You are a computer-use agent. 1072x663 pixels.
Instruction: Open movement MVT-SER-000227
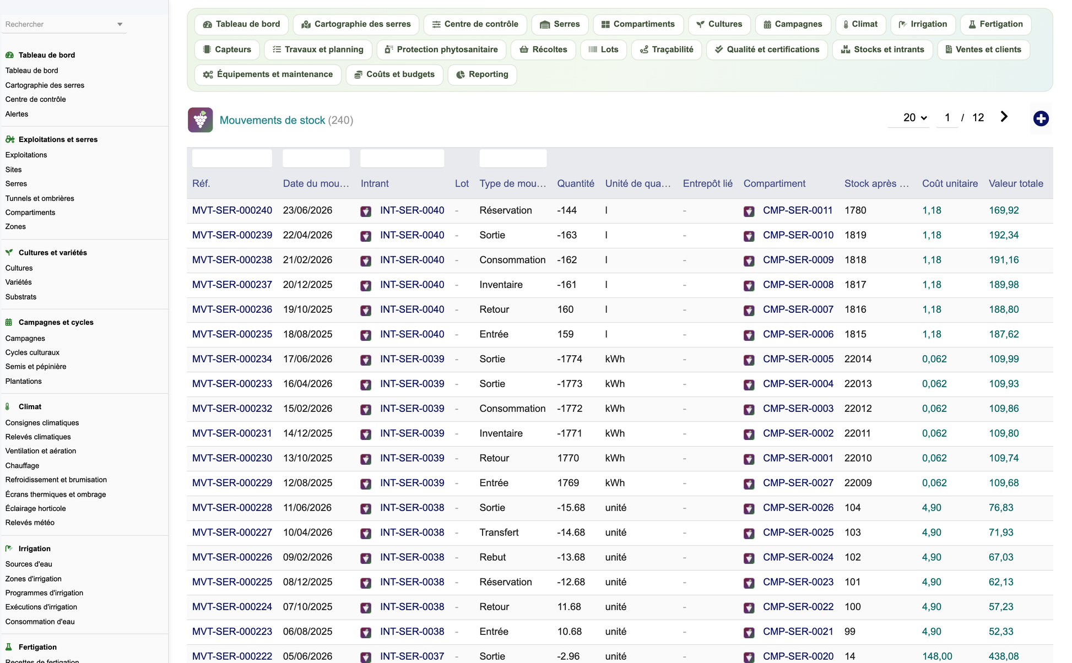point(232,532)
